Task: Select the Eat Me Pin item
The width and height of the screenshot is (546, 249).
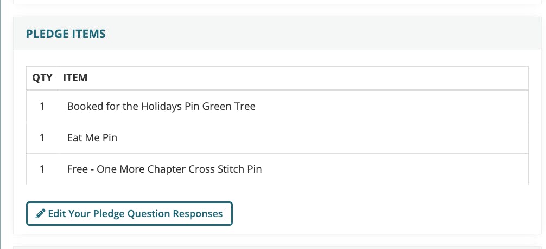Action: coord(92,138)
